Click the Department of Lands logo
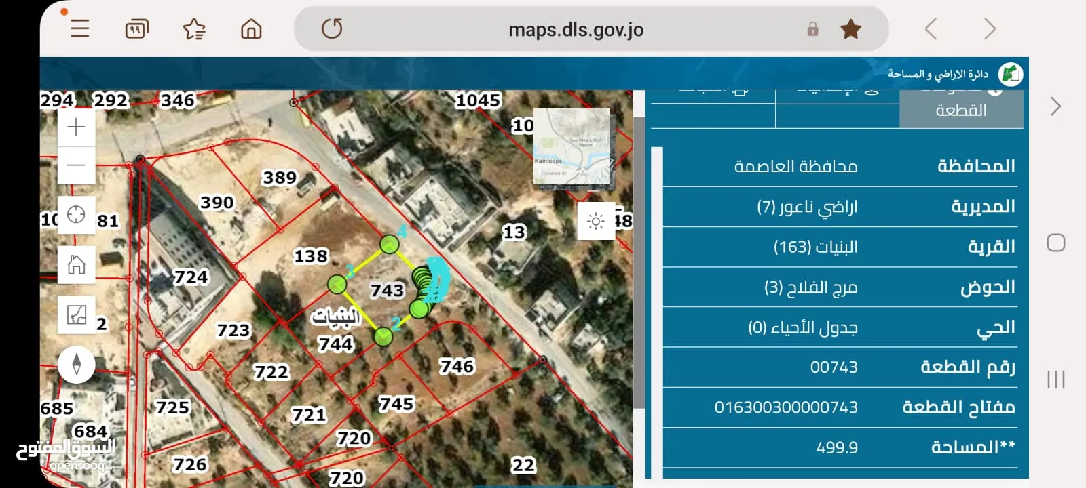The height and width of the screenshot is (488, 1086). coord(1011,74)
